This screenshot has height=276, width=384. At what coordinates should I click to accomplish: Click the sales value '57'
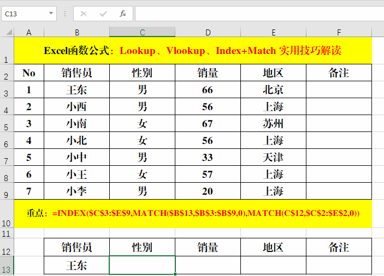[208, 174]
